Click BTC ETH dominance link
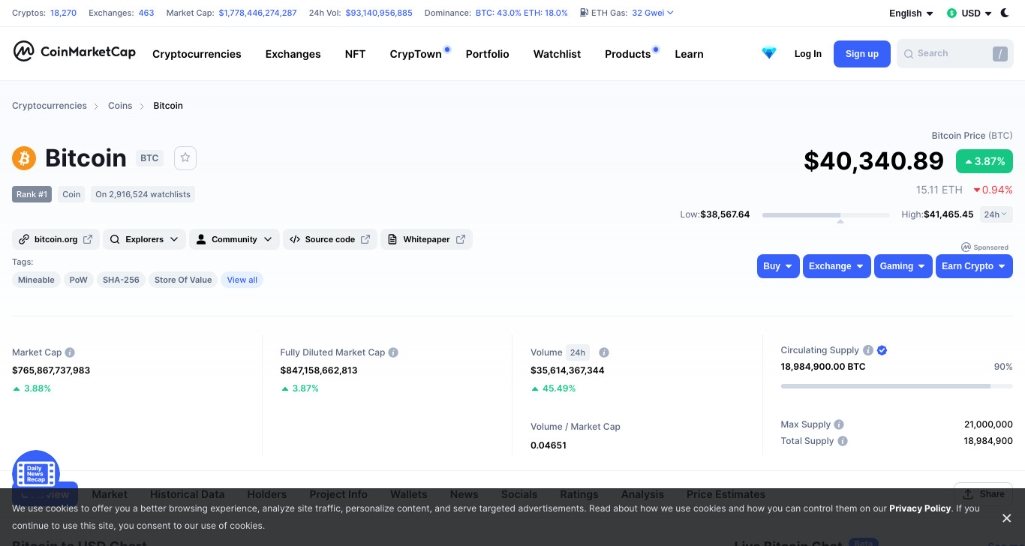 click(x=522, y=13)
